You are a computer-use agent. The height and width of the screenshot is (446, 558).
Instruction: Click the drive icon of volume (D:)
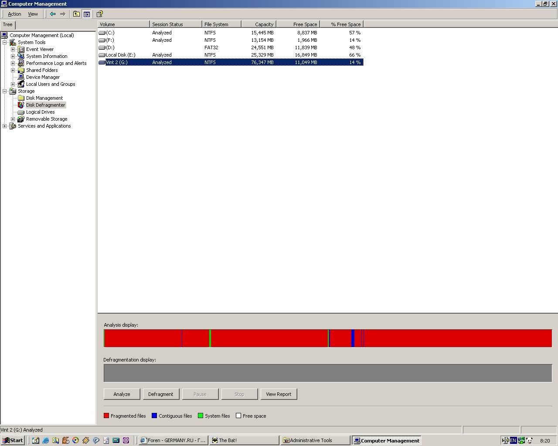pyautogui.click(x=102, y=47)
